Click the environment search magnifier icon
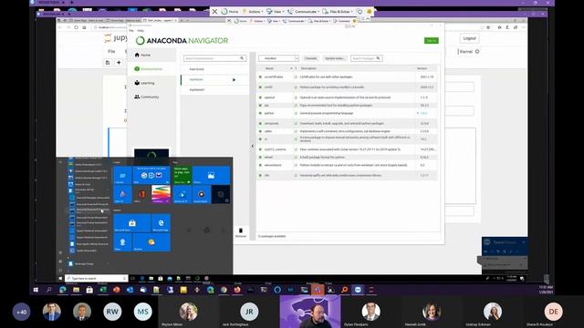584x328 pixels. pyautogui.click(x=242, y=58)
